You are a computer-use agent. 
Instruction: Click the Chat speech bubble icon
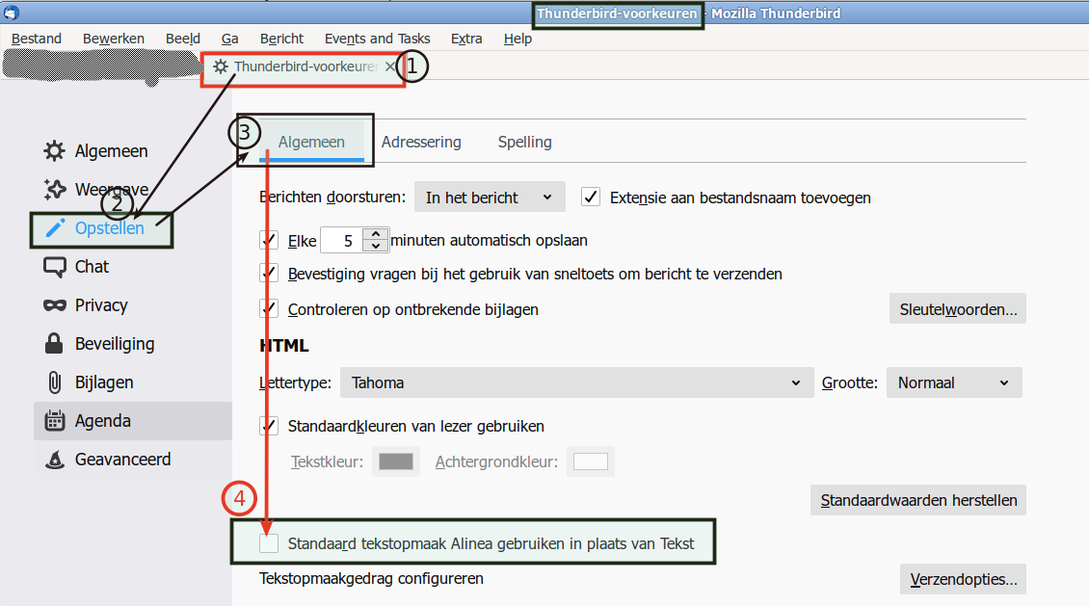[54, 267]
